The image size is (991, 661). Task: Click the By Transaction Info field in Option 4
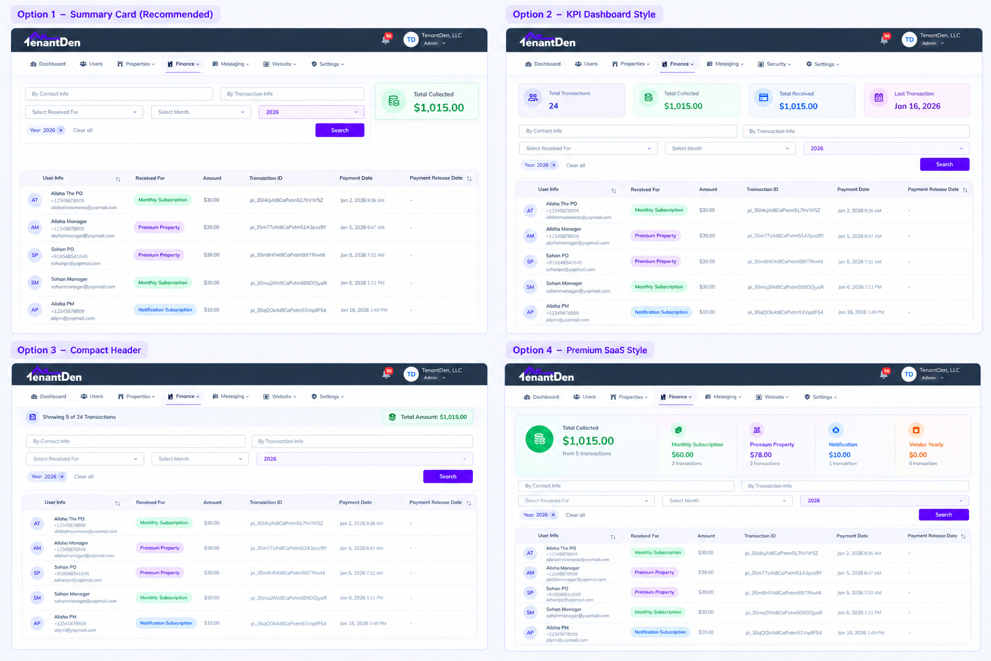[855, 486]
